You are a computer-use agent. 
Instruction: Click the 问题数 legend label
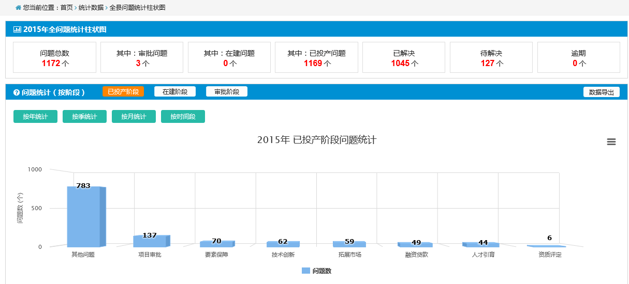pos(322,271)
